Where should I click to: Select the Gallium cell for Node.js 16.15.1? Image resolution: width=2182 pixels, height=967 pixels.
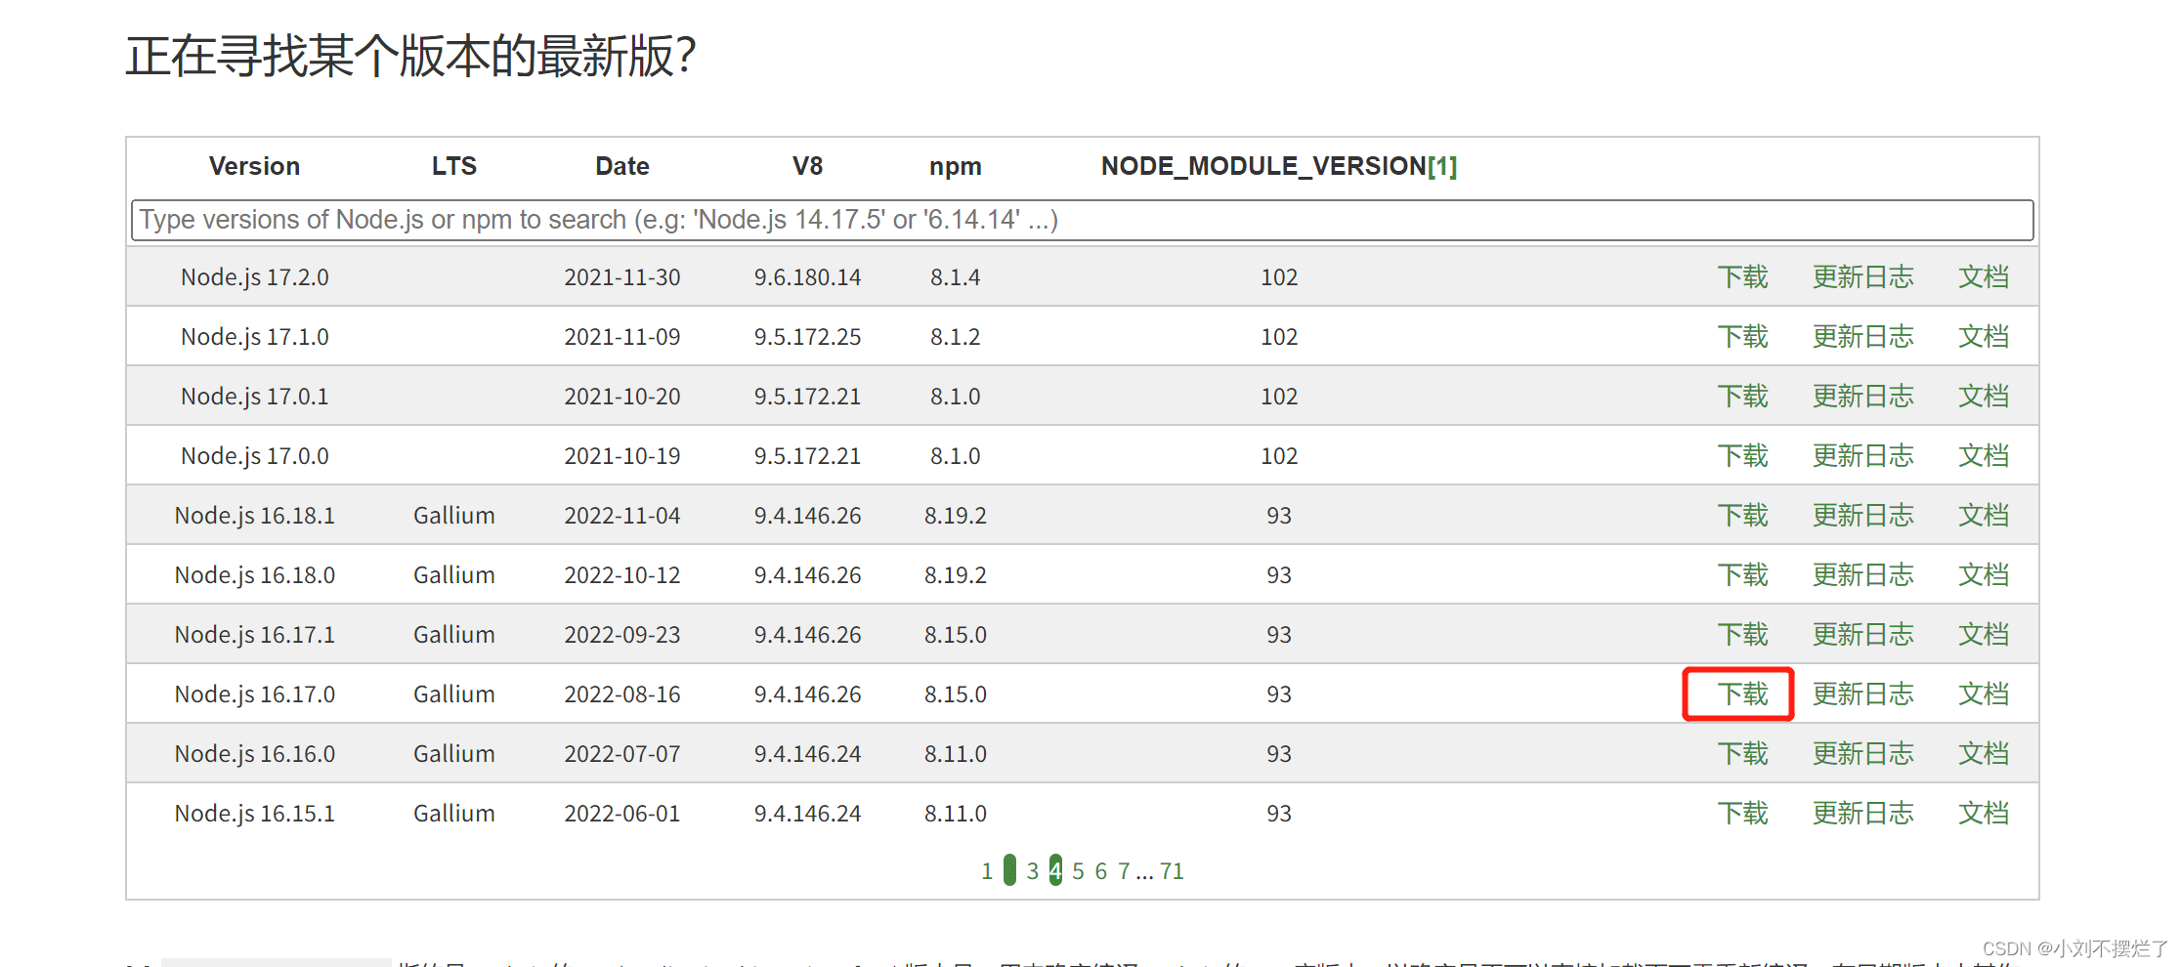(453, 814)
